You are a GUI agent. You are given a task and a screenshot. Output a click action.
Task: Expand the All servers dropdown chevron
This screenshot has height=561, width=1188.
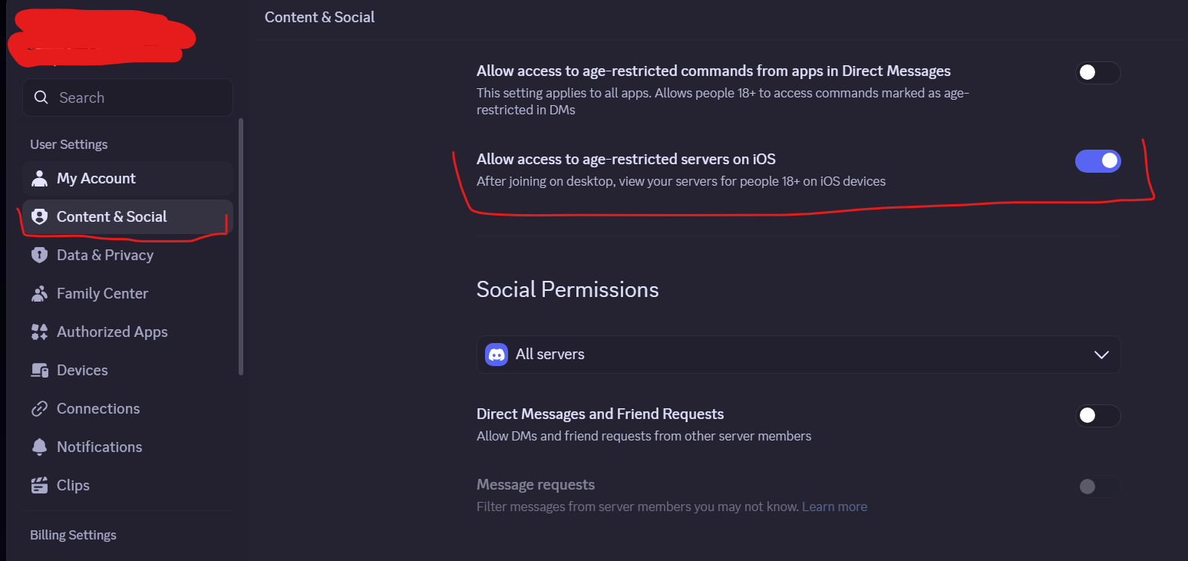(1101, 355)
